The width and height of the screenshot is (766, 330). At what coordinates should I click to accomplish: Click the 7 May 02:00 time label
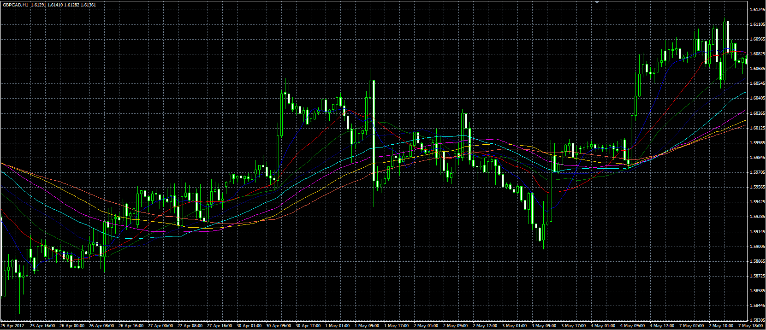click(691, 326)
